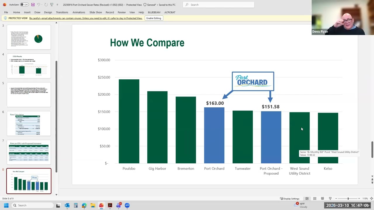Select the Gig Harbor chart bar

(x=157, y=127)
